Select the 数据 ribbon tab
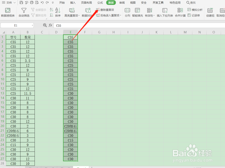This screenshot has height=168, width=225. [111, 3]
